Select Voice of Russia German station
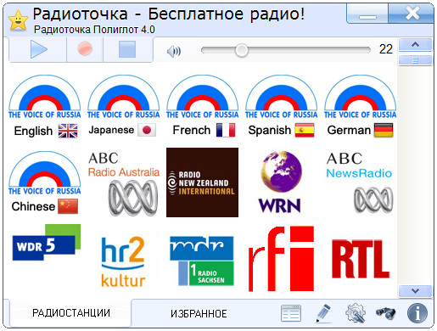Screen dimensions: 437x331 click(x=360, y=106)
